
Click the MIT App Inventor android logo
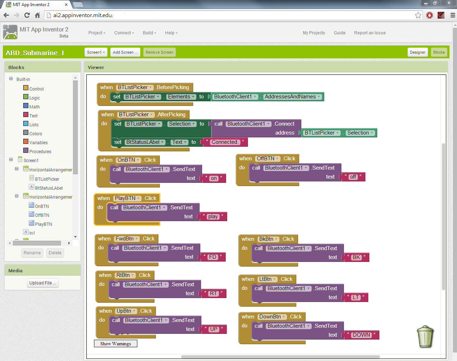(10, 32)
